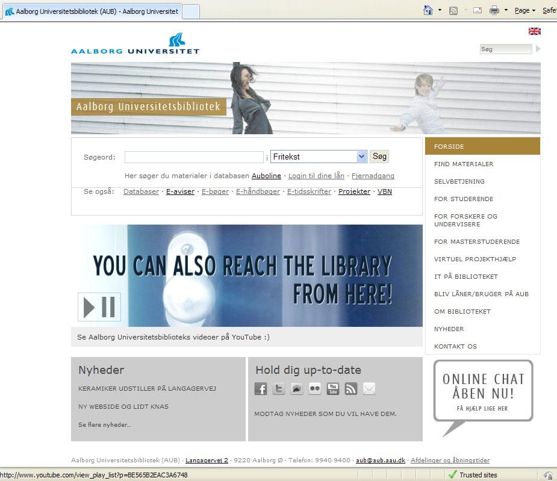Toggle the play/pause control on the video banner

(x=99, y=307)
